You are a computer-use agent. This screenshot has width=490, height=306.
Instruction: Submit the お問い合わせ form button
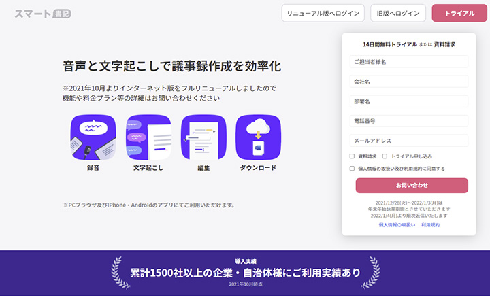click(412, 186)
